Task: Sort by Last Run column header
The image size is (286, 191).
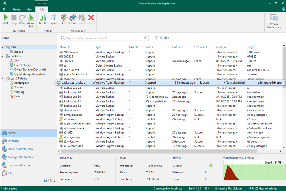Action: 177,47
